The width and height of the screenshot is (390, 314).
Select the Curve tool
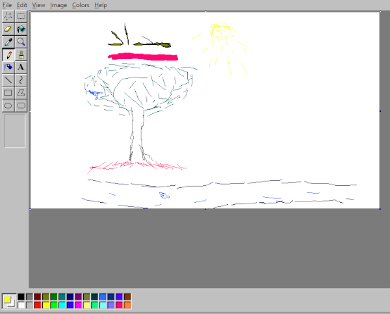(x=21, y=80)
